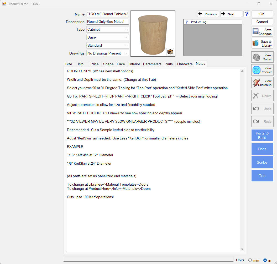Switch to the Parameters tab
Viewport: 277px width, 264px height.
152,64
